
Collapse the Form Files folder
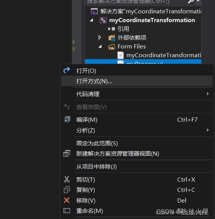coord(100,47)
